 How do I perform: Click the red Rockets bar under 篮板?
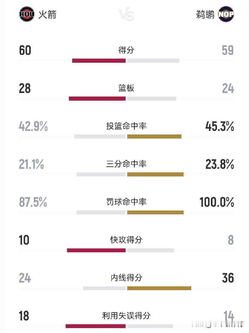click(97, 98)
